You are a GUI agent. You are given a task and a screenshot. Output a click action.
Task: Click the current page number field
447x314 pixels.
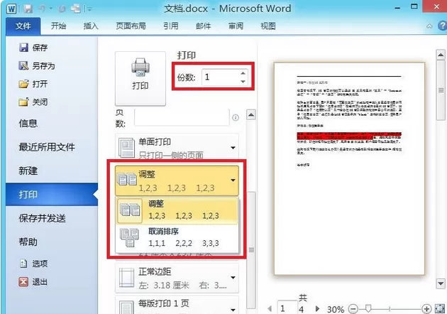click(x=287, y=308)
